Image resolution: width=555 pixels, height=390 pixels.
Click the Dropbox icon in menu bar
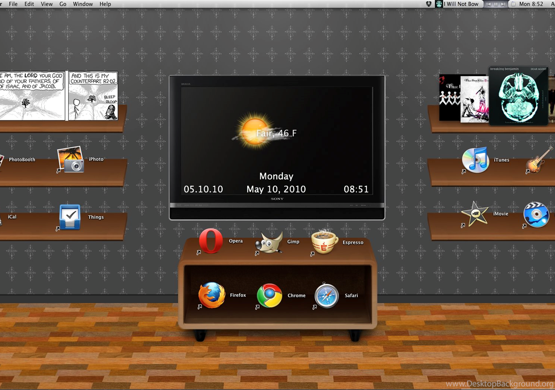[429, 4]
